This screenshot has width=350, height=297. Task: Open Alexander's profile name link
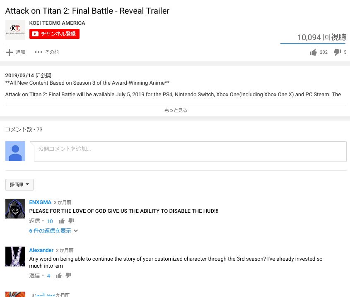[x=41, y=250]
